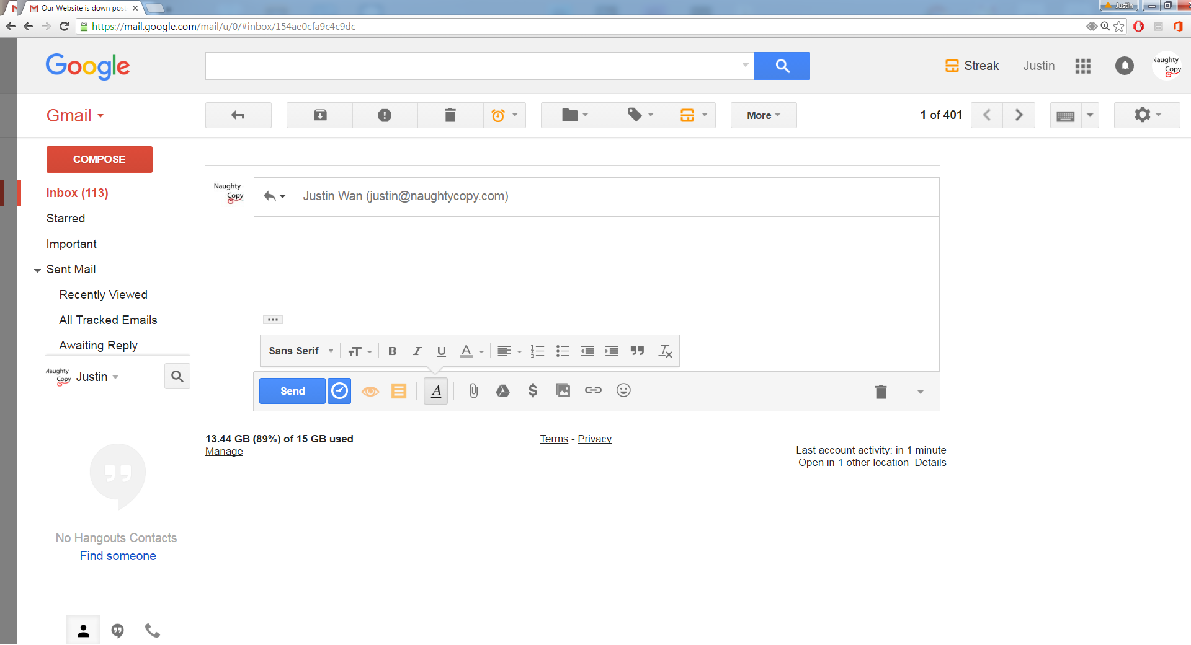
Task: Toggle Streak email tracking eye icon
Action: coord(370,392)
